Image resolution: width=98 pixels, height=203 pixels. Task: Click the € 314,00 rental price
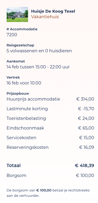coord(85,99)
